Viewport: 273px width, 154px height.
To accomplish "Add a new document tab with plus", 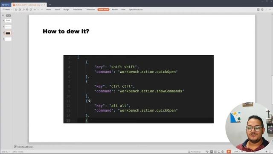I will [x=50, y=5].
